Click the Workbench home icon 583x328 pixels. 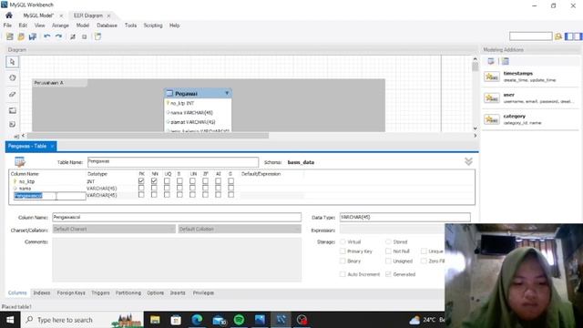(9, 15)
